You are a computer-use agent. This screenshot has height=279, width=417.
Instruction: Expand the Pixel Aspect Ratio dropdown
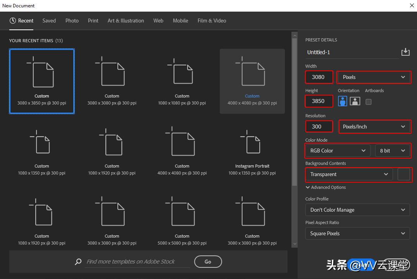pyautogui.click(x=357, y=233)
